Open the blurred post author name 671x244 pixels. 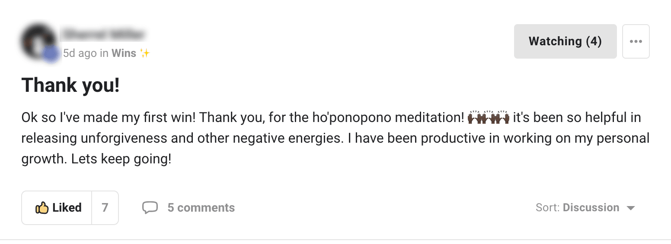tap(103, 34)
